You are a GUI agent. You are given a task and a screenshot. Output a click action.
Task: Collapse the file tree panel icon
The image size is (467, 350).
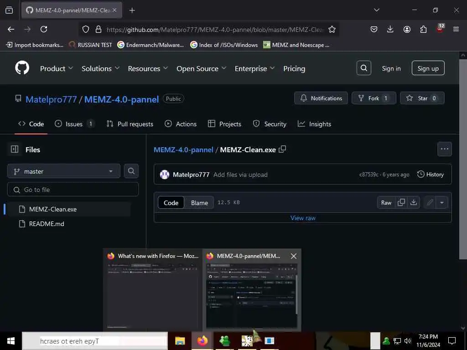(x=15, y=149)
